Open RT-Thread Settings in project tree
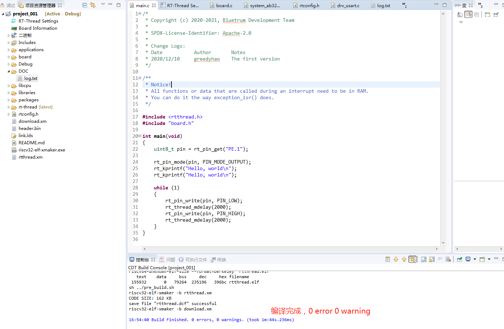Image resolution: width=504 pixels, height=329 pixels. point(38,21)
